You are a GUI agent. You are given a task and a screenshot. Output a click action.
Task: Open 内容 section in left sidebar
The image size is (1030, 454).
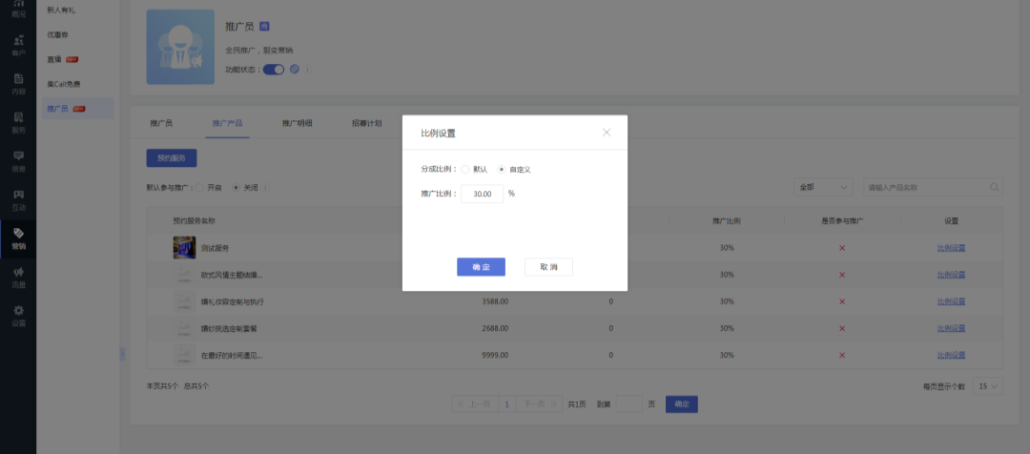coord(18,84)
